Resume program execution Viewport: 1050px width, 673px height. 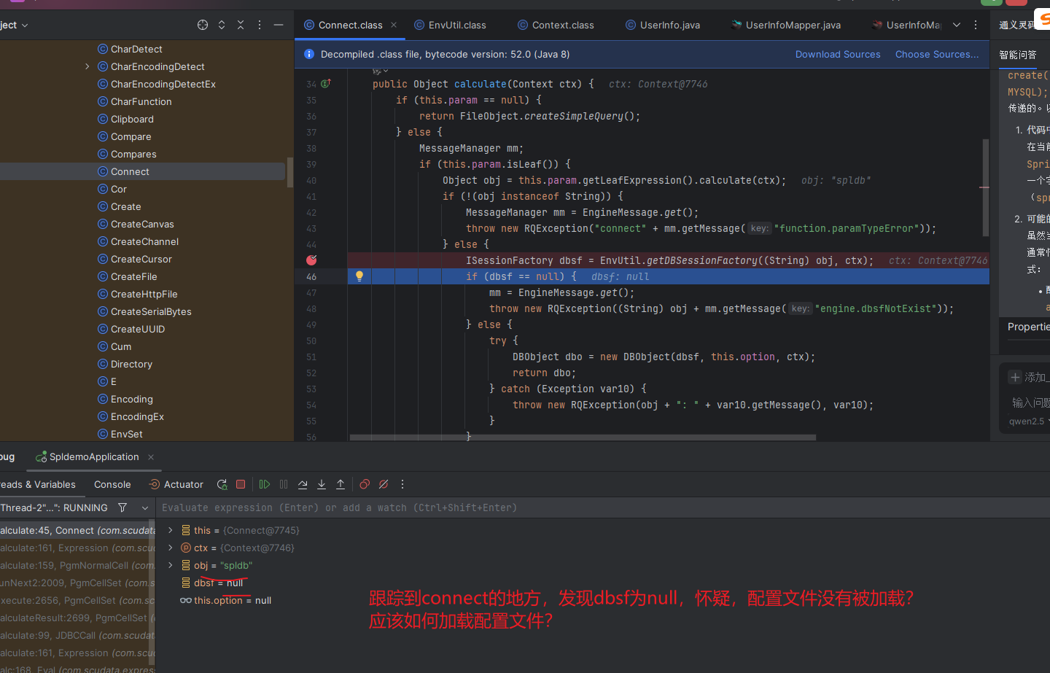(265, 484)
